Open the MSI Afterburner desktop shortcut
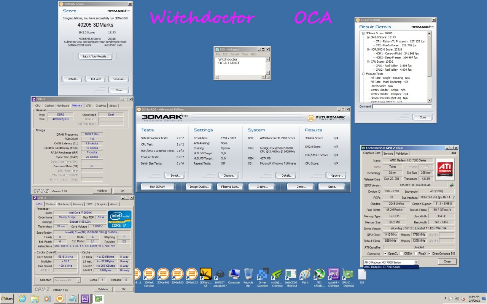Screen dimensions: 487x304 coord(319,274)
